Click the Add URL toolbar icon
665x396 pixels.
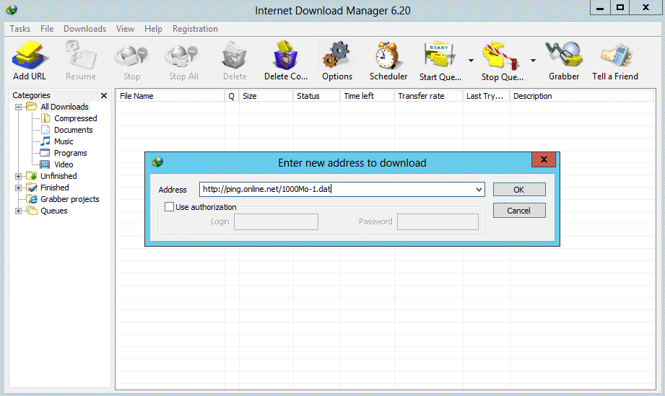[29, 56]
